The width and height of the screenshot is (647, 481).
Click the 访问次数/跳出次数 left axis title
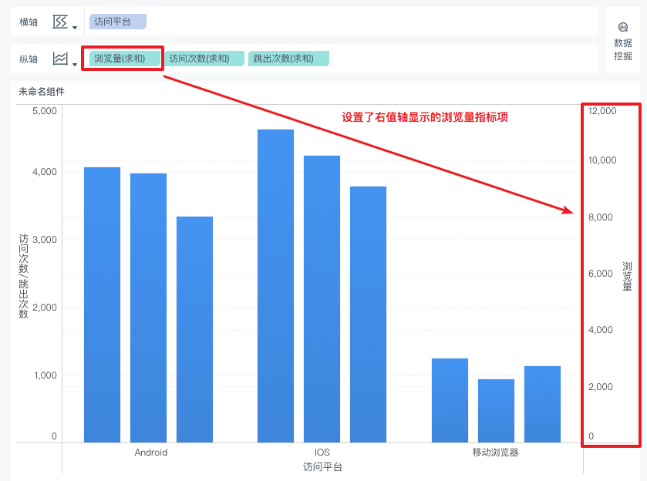coord(23,276)
